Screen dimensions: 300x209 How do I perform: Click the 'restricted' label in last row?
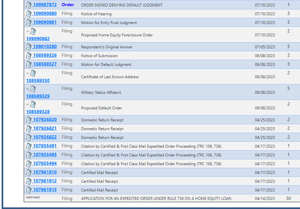pos(33,197)
